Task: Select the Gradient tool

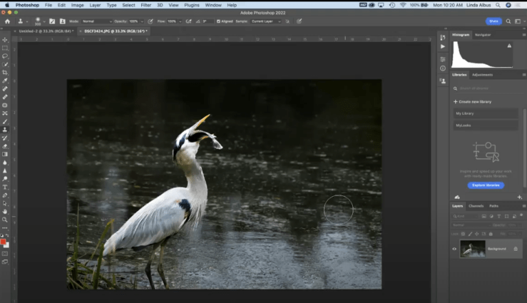Action: coord(5,154)
